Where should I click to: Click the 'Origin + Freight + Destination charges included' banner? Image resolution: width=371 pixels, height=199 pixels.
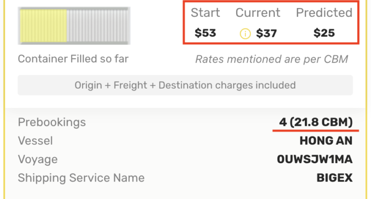pos(185,85)
